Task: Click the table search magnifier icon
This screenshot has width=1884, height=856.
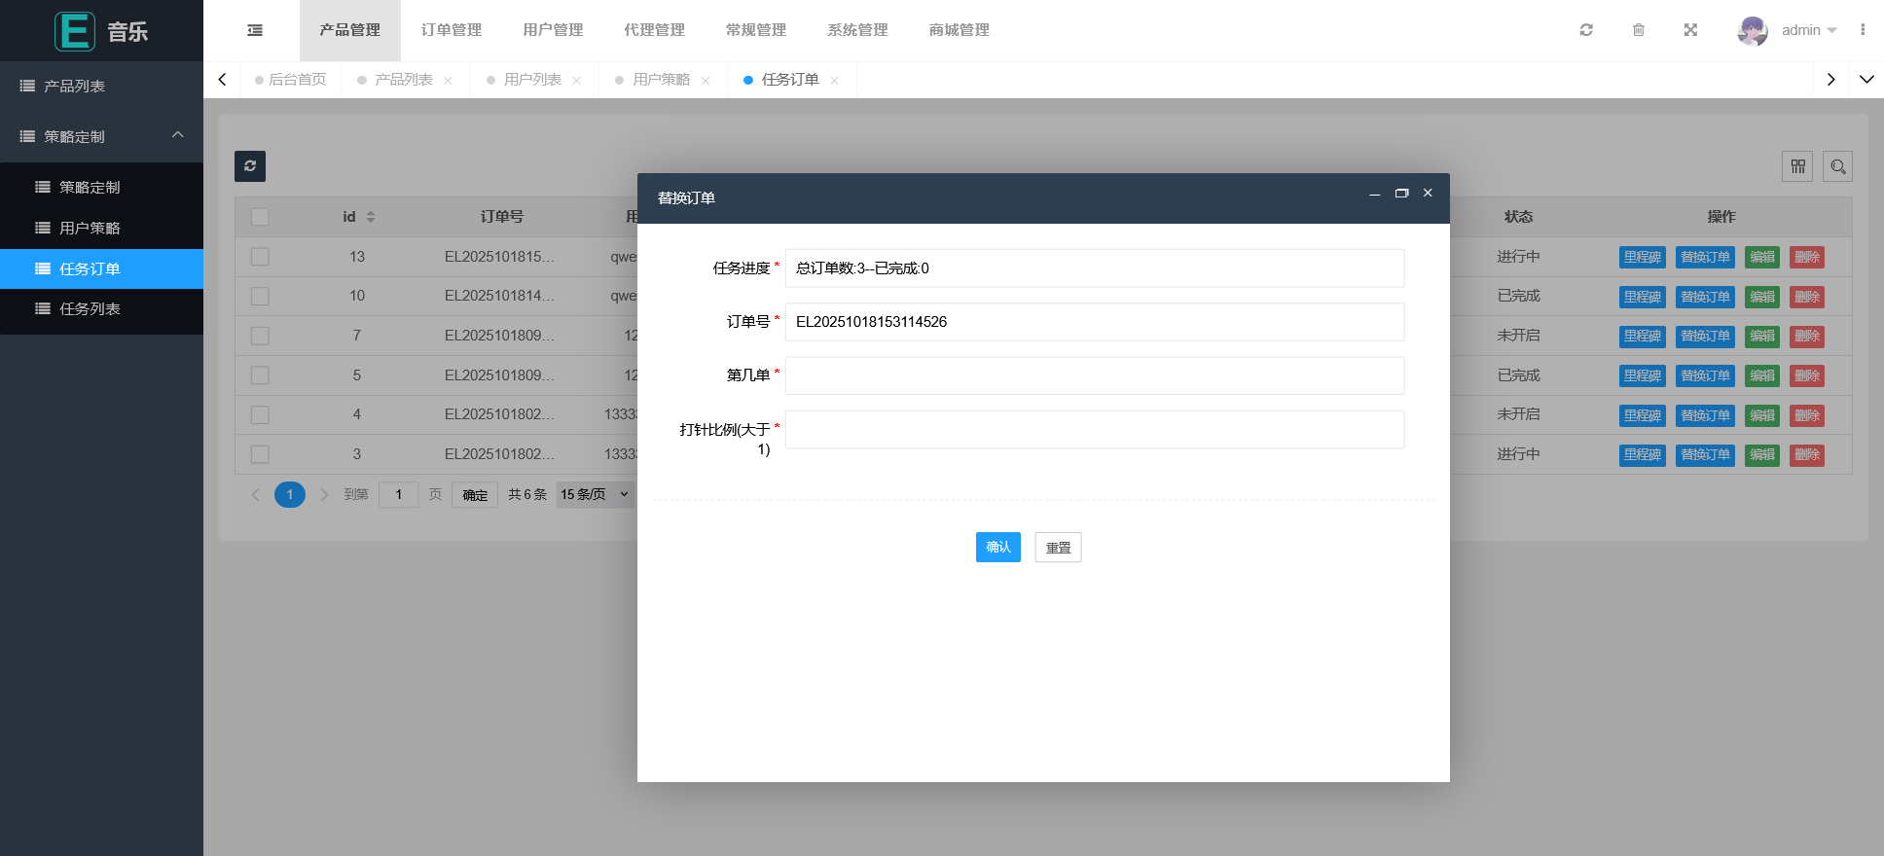Action: tap(1837, 166)
